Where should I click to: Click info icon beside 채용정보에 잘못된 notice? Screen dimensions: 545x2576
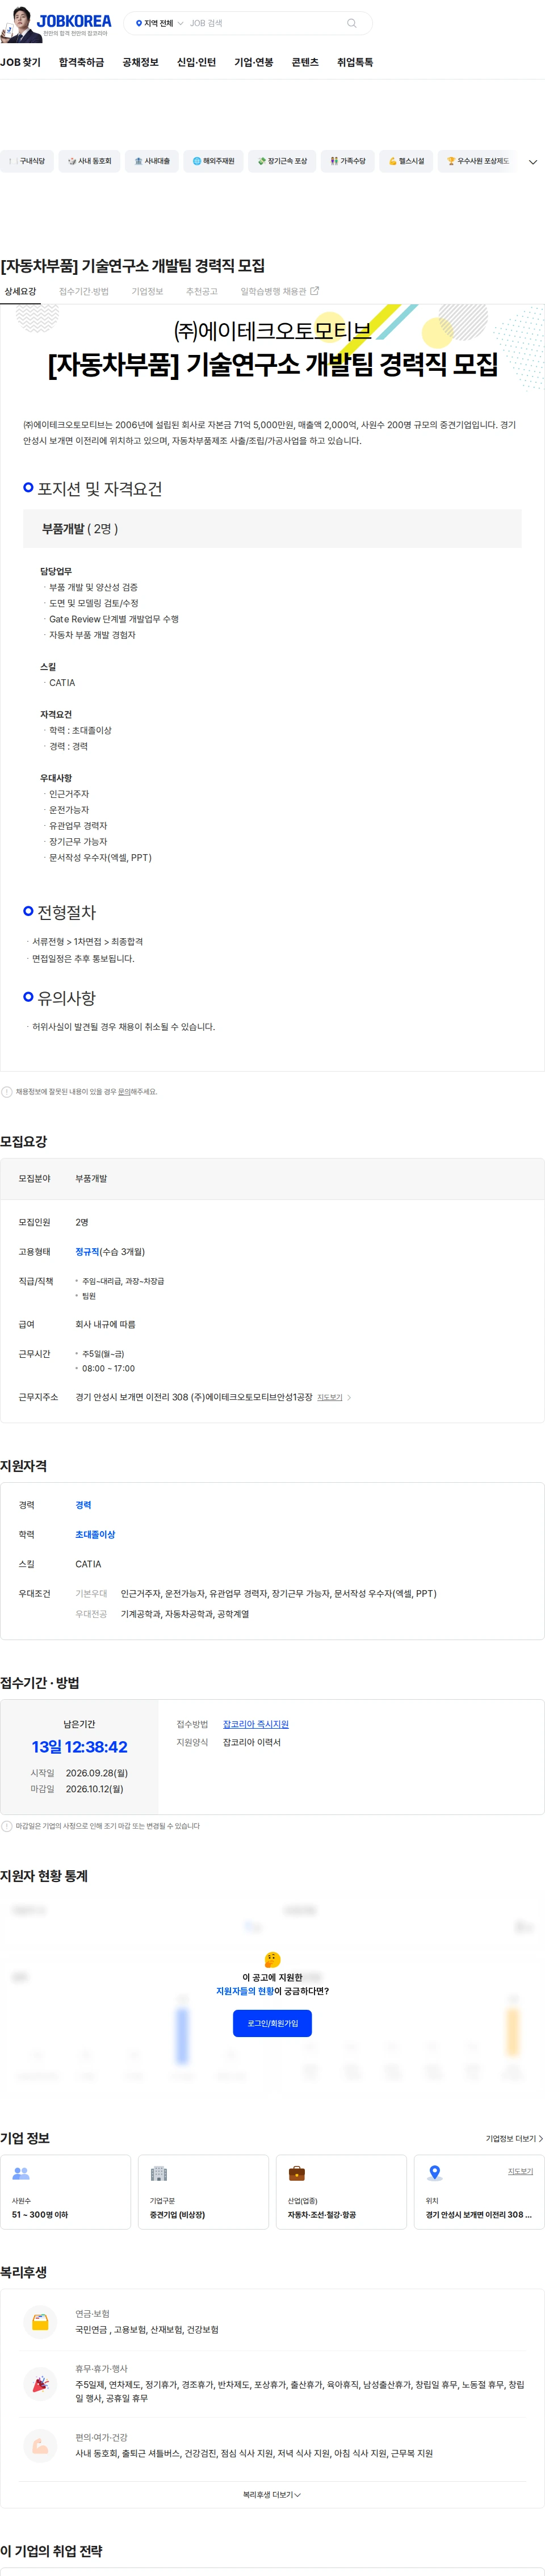(7, 1092)
